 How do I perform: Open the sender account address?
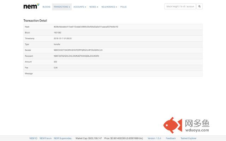(78, 50)
